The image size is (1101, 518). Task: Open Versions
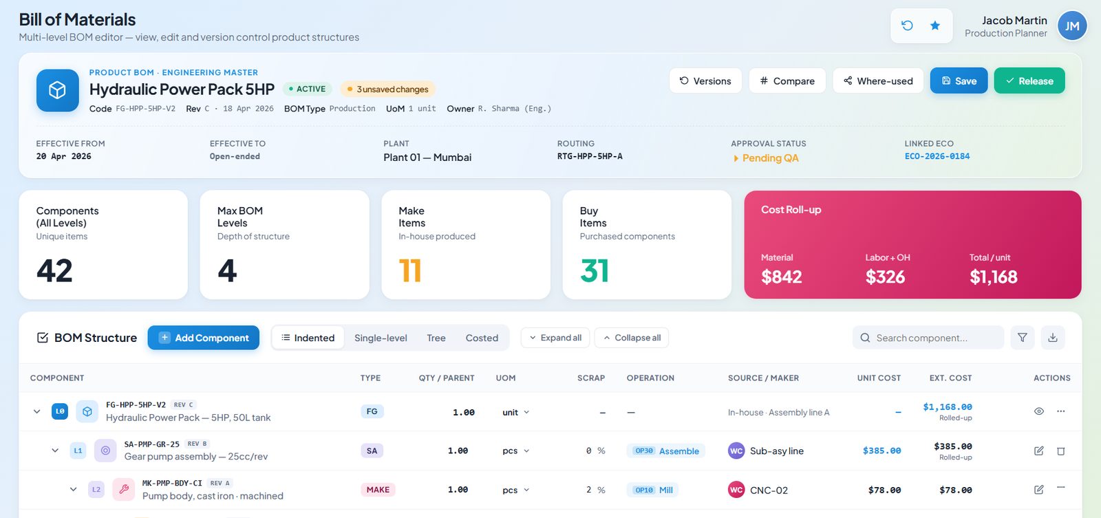[705, 80]
